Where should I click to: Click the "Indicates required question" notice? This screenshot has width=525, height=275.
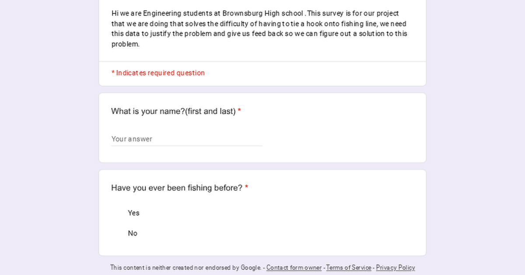[160, 73]
